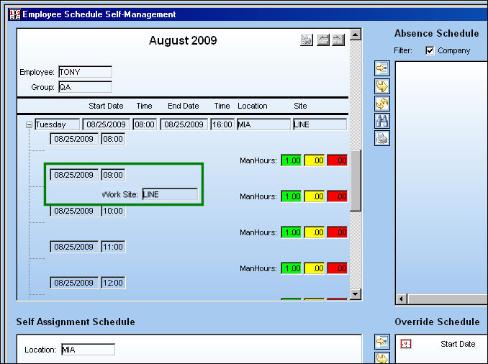Click the schedule vertical scrollbar thumb

(356, 181)
